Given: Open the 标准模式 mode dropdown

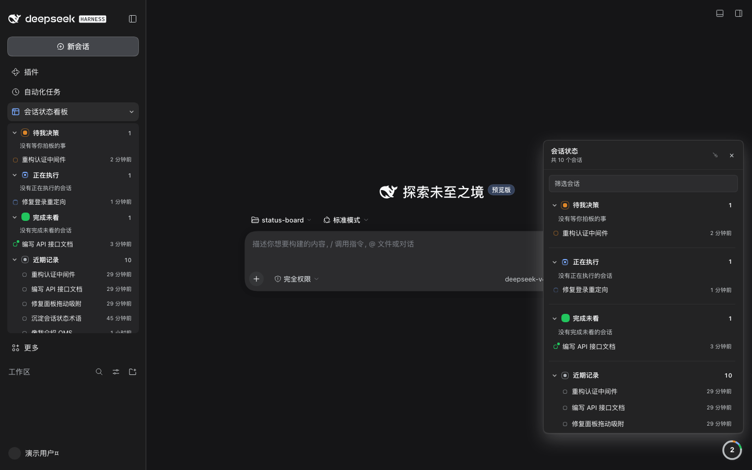Looking at the screenshot, I should click(x=346, y=220).
